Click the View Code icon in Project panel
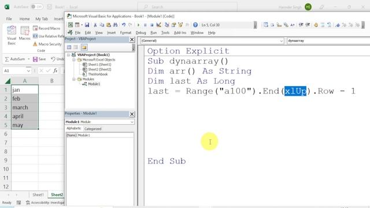This screenshot has width=370, height=208. coord(69,47)
